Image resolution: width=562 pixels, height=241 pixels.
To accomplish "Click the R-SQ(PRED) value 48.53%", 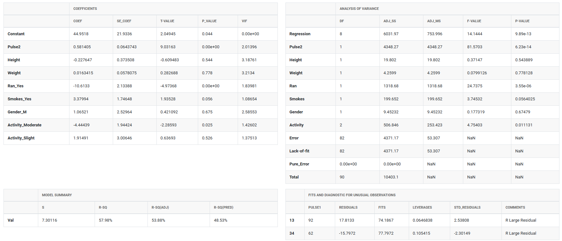I will (220, 220).
